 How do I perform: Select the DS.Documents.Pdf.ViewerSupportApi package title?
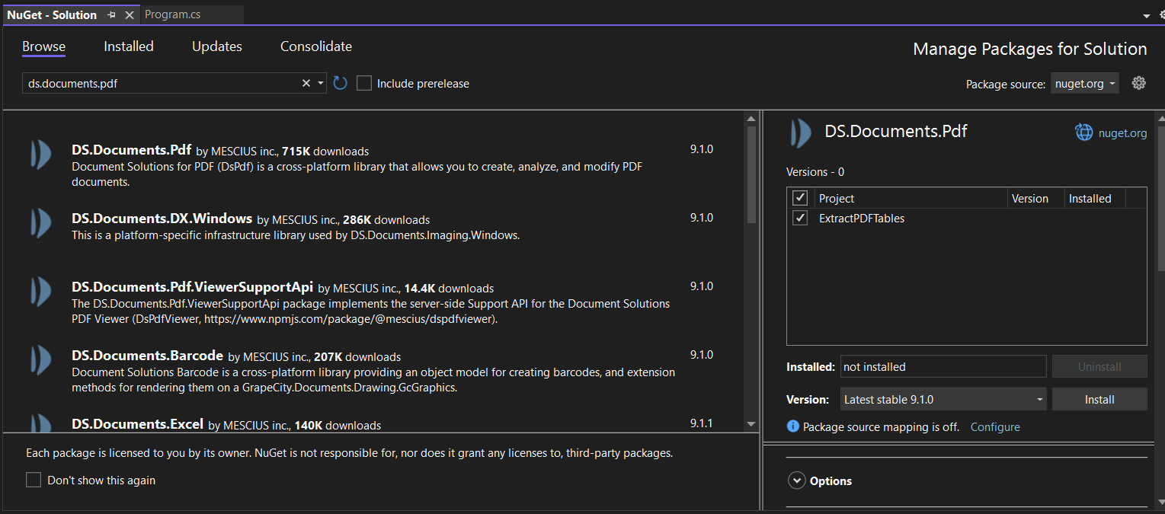192,287
